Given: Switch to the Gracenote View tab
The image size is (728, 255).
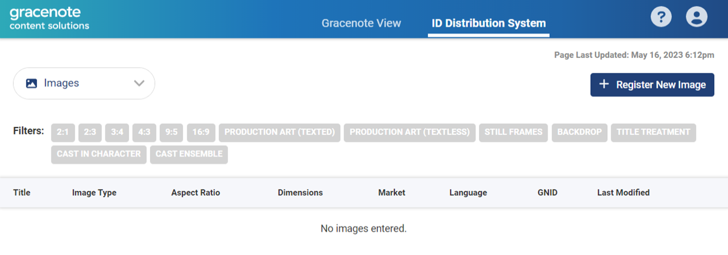Looking at the screenshot, I should click(x=361, y=23).
